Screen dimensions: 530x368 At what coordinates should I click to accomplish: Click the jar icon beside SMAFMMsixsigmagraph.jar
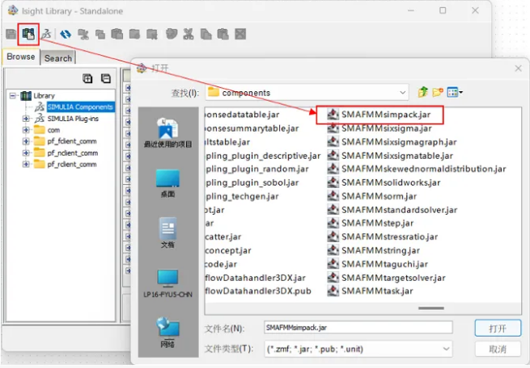point(333,142)
